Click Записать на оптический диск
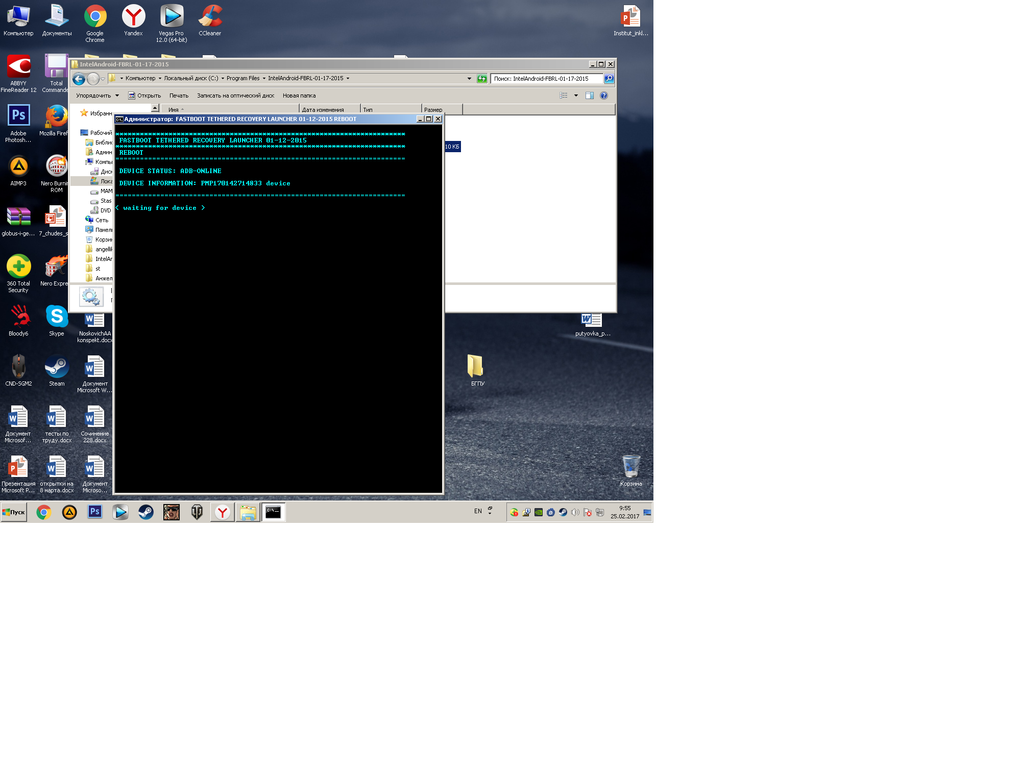The width and height of the screenshot is (1021, 766). (x=235, y=95)
